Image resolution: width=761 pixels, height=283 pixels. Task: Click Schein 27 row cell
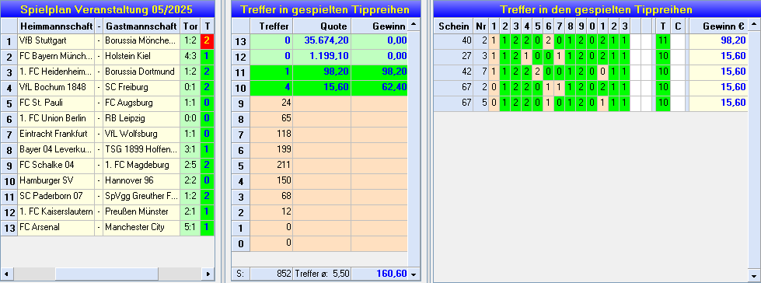click(x=453, y=57)
